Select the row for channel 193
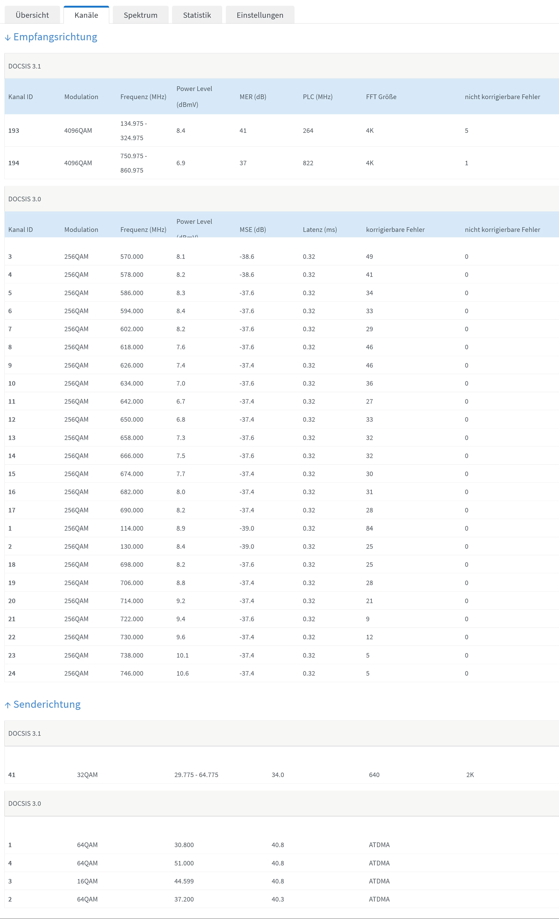 [13, 130]
